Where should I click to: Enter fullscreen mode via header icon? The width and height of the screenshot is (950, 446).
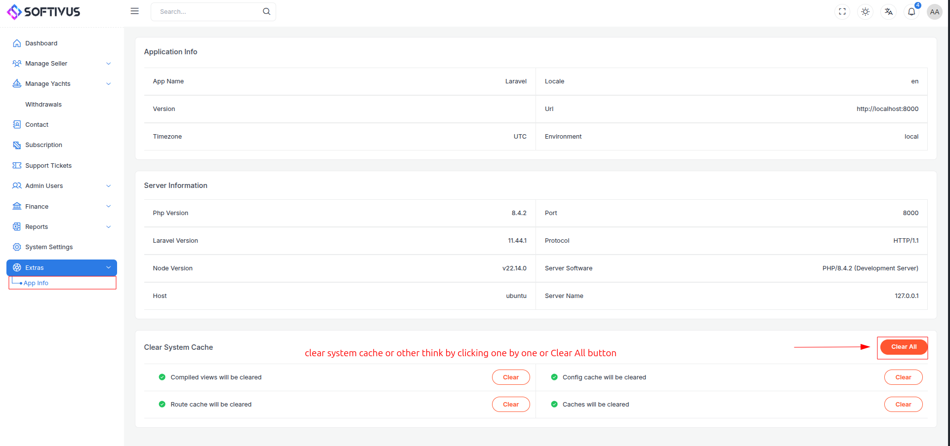842,12
